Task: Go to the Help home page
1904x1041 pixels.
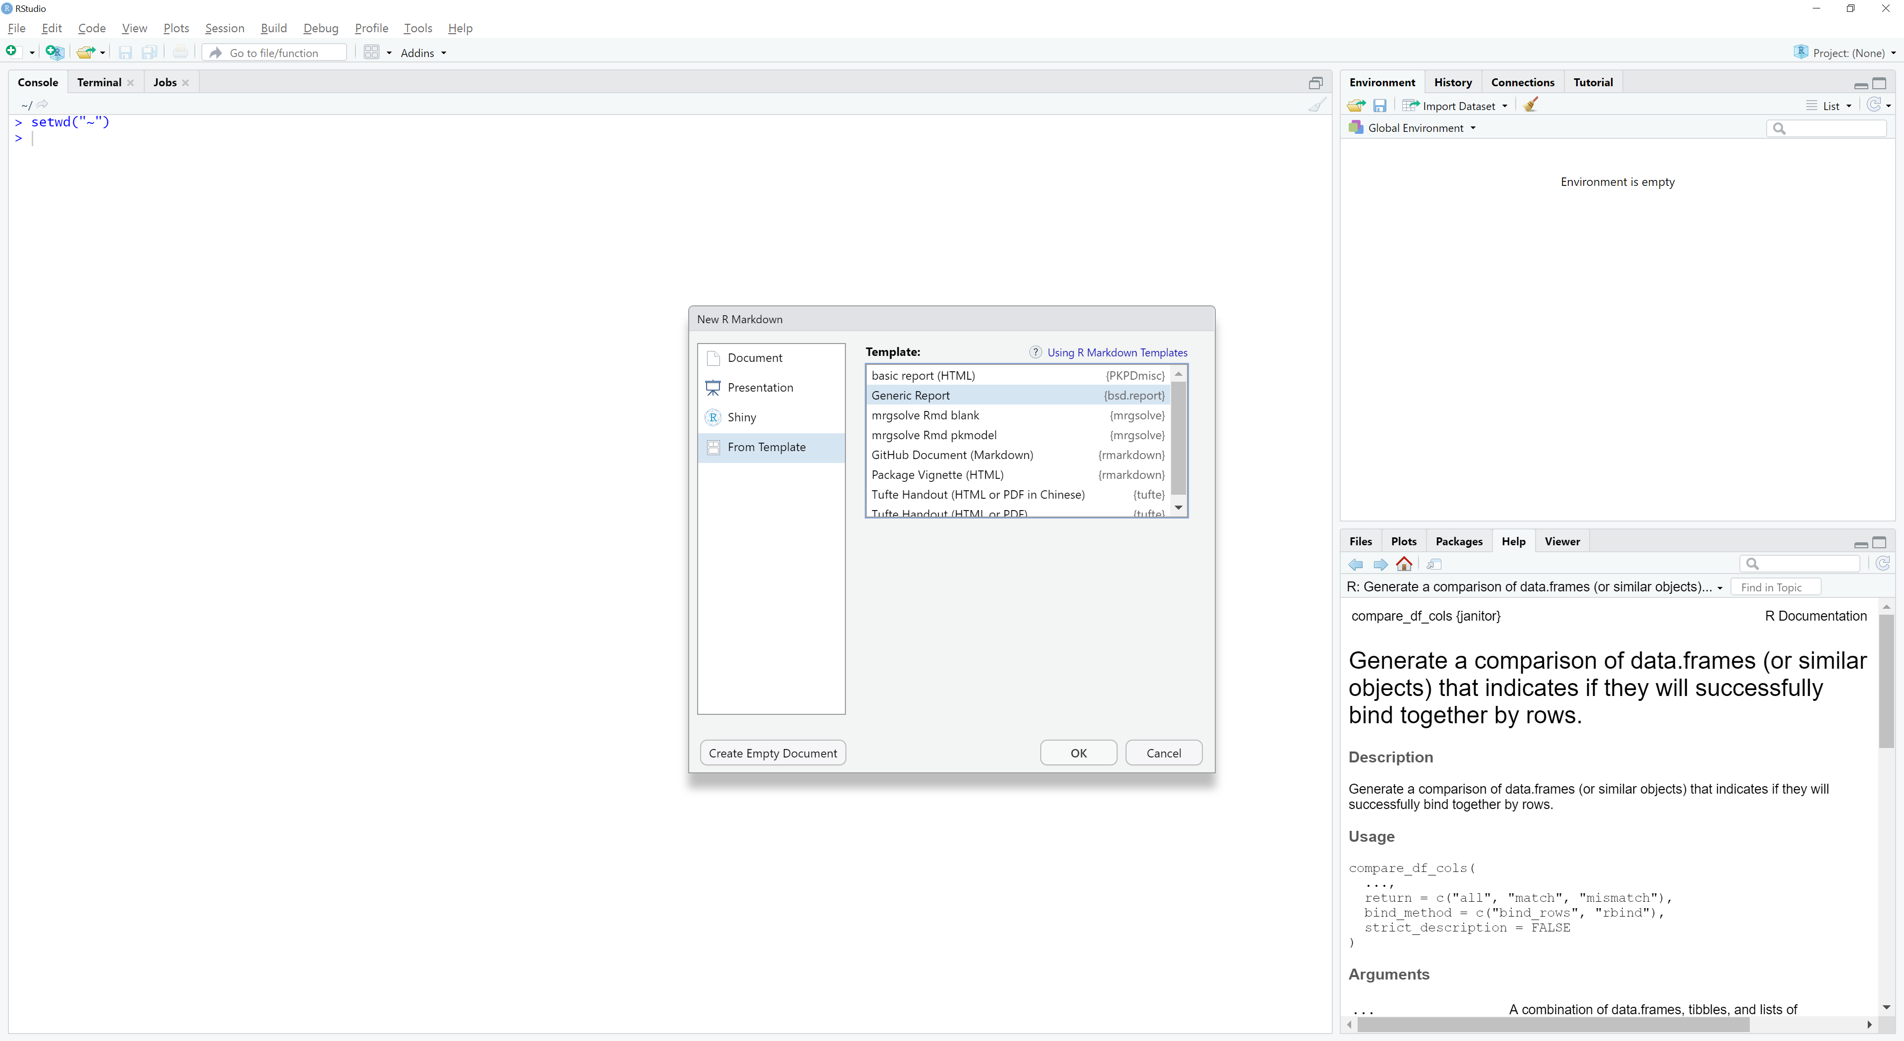Action: click(x=1404, y=564)
